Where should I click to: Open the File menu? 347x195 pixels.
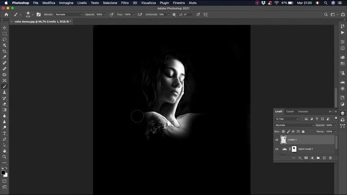coord(36,3)
